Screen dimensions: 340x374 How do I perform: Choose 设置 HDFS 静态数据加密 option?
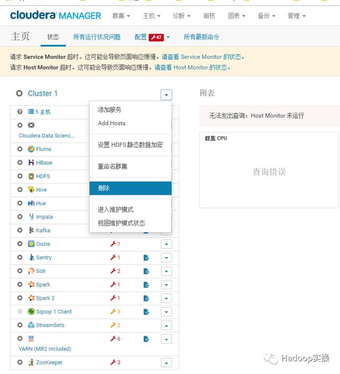coord(131,145)
